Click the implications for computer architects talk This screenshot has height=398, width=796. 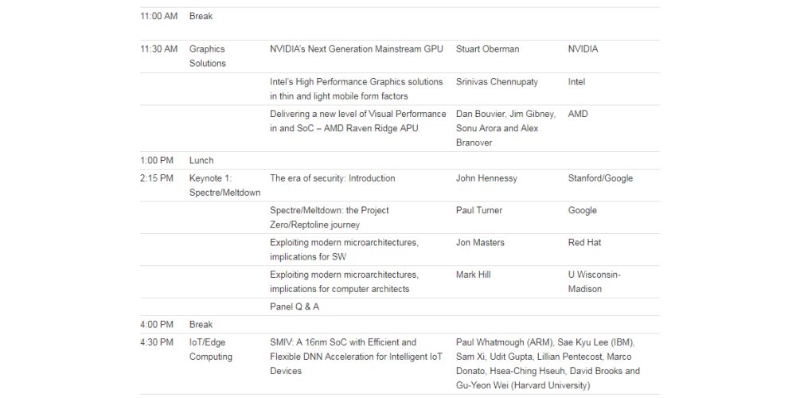click(x=344, y=281)
